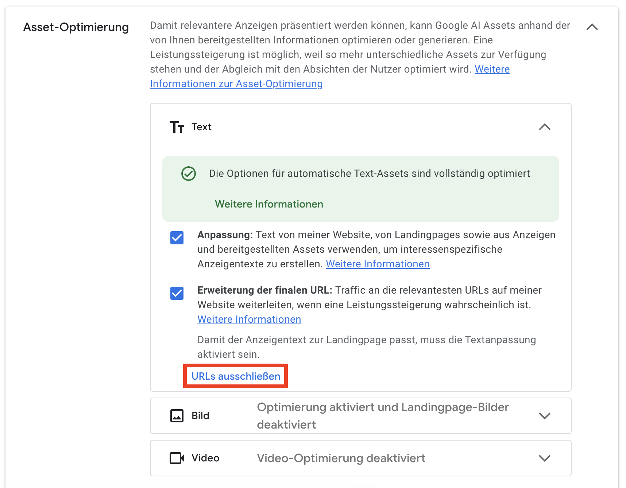Open green Weitere Informationen link

point(269,204)
